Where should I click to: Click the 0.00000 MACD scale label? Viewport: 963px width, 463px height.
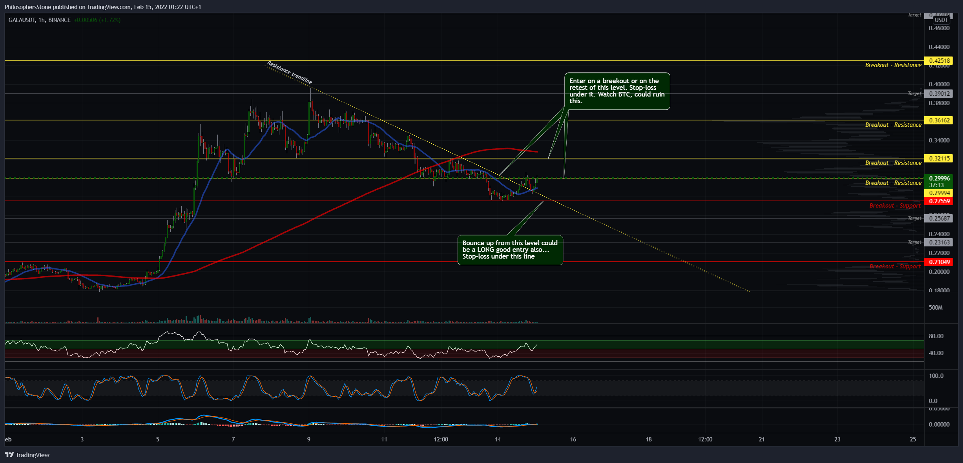pos(939,425)
